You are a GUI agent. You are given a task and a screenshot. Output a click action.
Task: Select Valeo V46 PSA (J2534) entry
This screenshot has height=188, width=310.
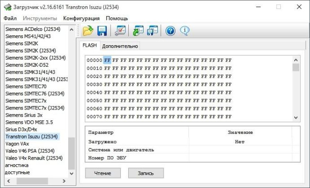(x=30, y=151)
